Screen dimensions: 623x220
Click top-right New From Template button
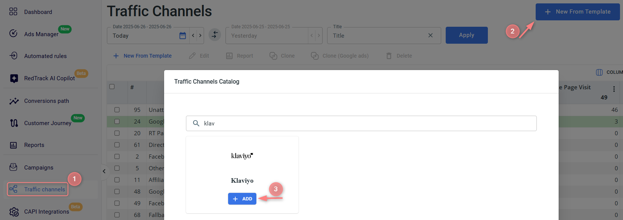click(577, 12)
